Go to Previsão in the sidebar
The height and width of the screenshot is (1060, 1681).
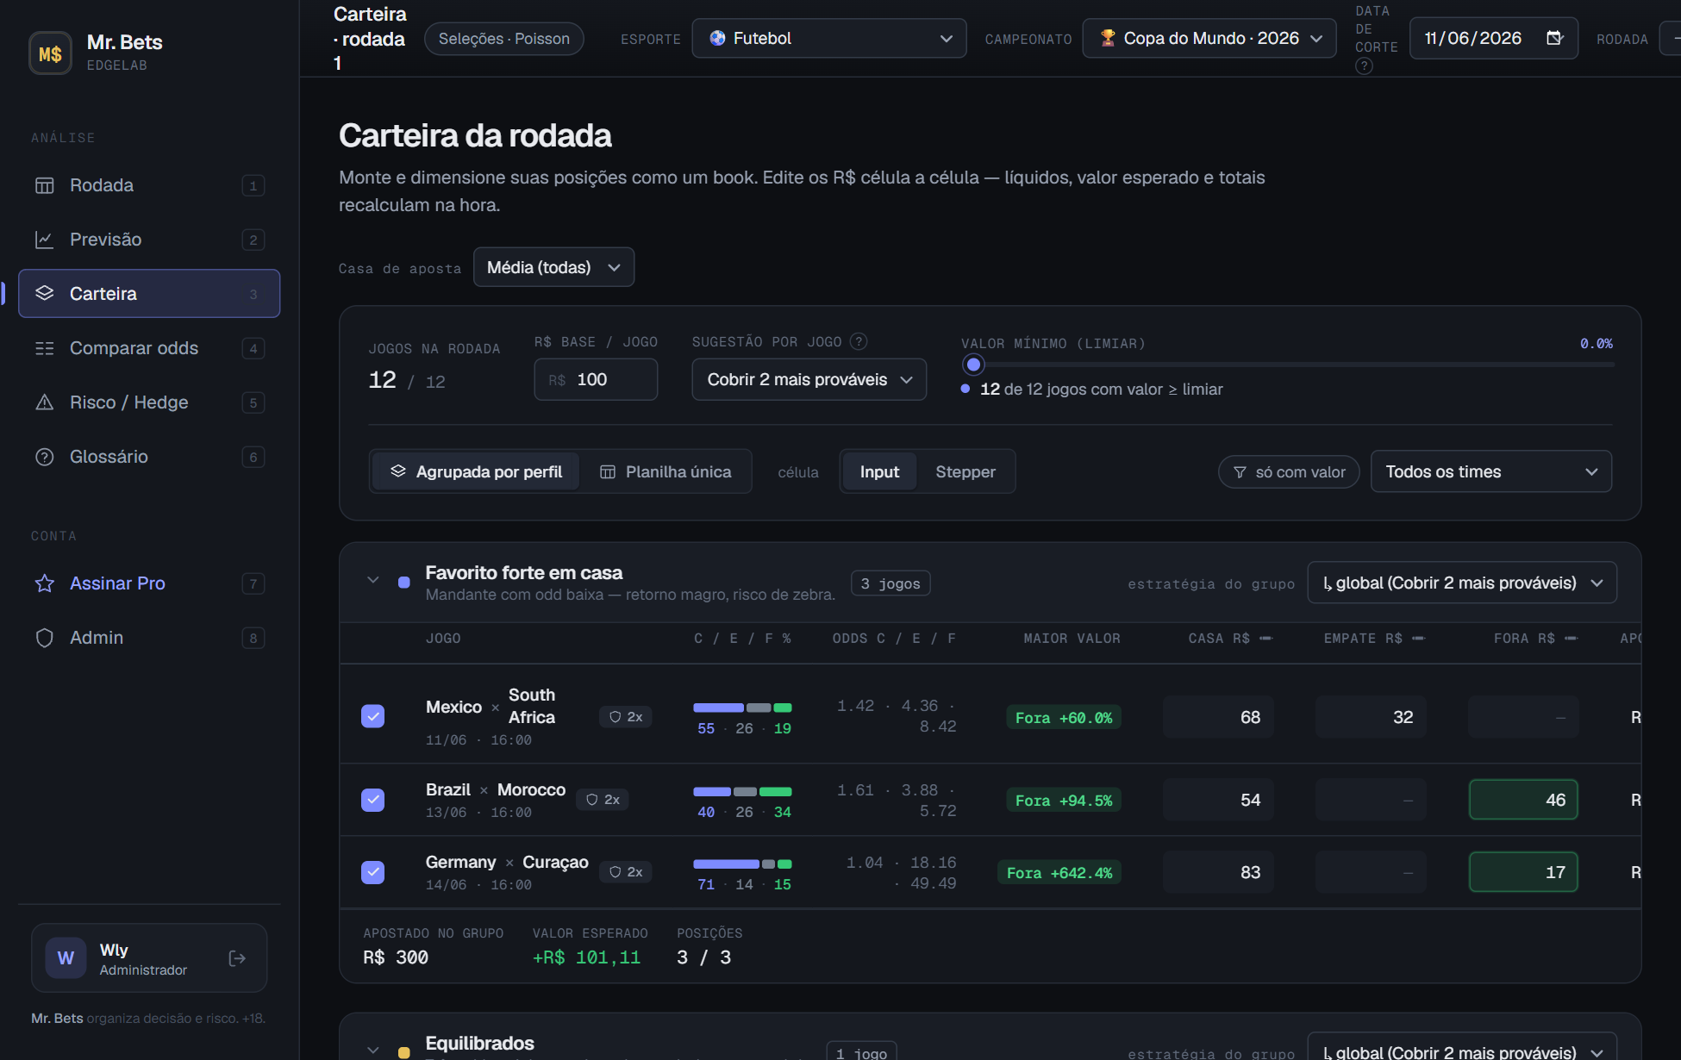point(149,240)
